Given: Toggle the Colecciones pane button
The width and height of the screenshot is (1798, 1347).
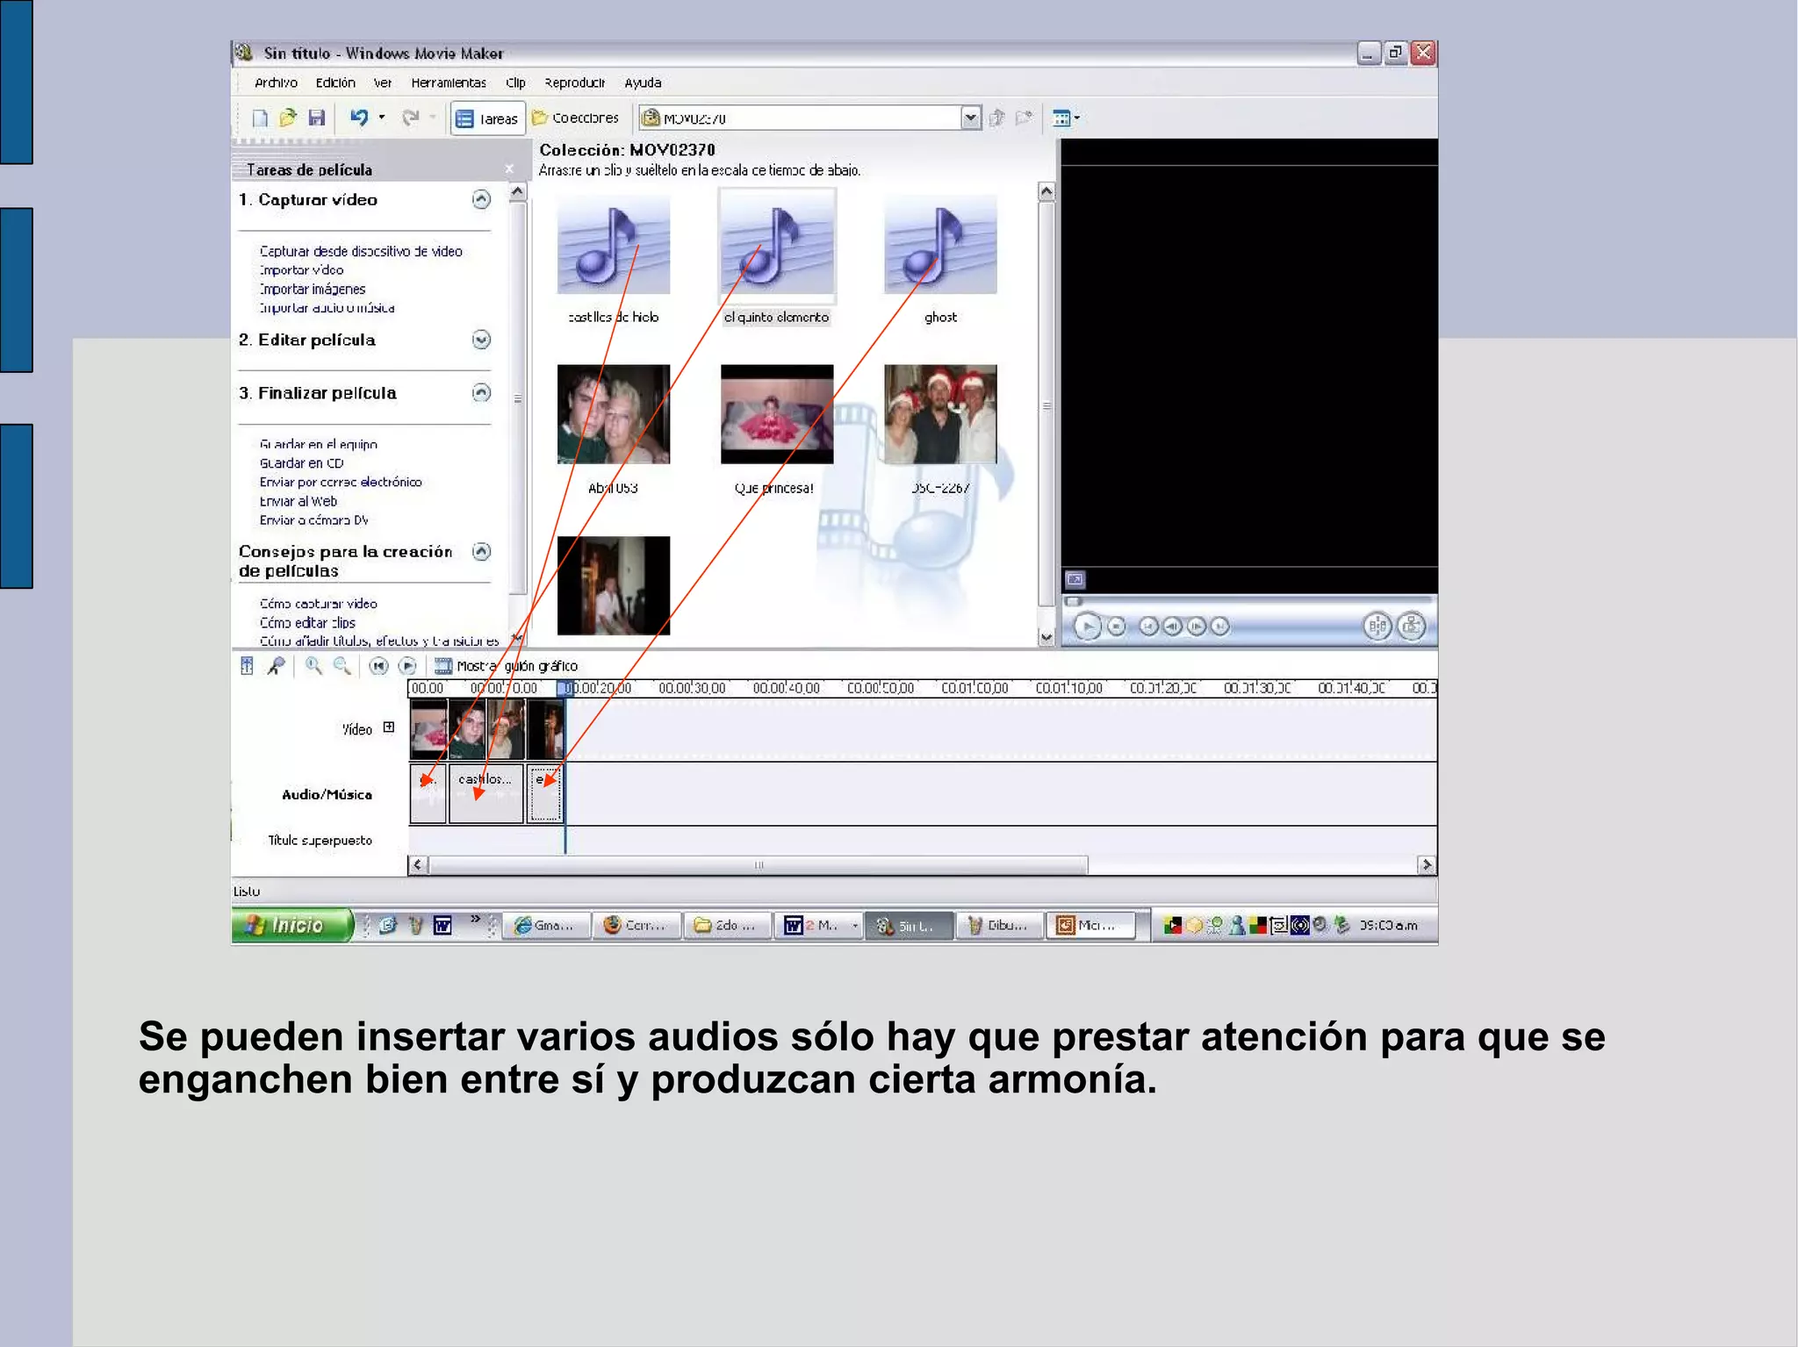Looking at the screenshot, I should click(576, 118).
